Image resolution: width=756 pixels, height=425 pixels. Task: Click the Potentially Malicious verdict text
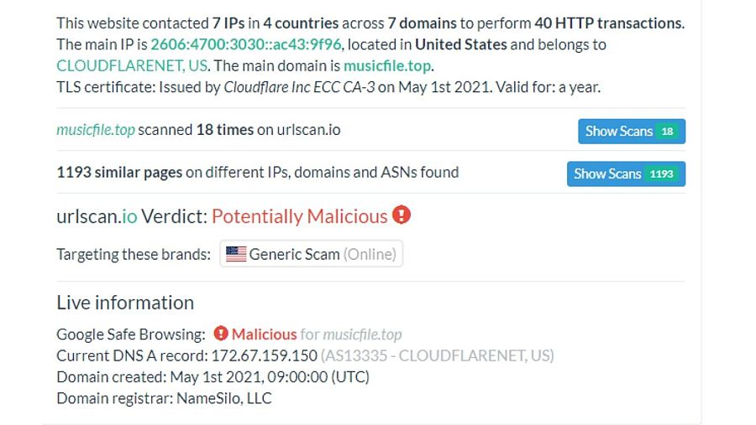pyautogui.click(x=299, y=216)
